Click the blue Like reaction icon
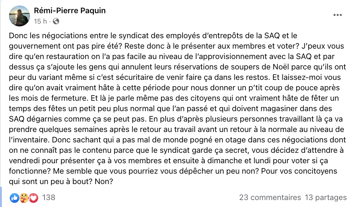The image size is (354, 207). (x=15, y=198)
